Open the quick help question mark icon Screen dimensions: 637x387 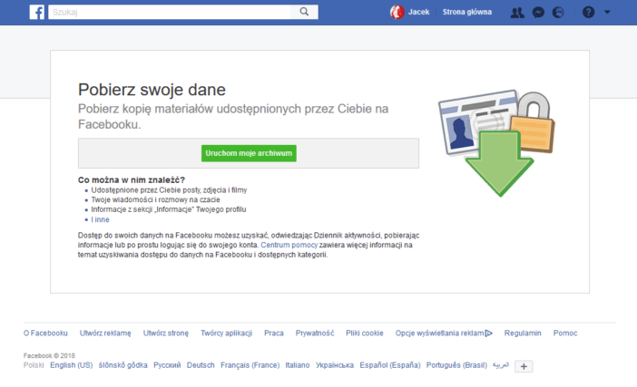click(x=588, y=12)
